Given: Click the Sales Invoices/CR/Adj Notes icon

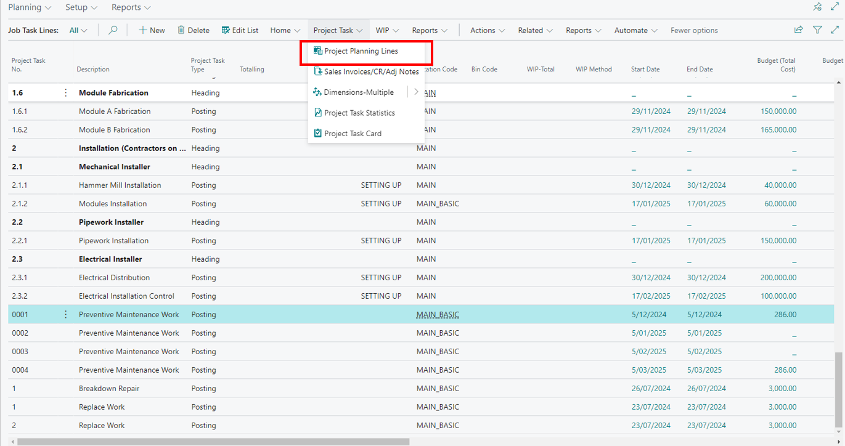Looking at the screenshot, I should (318, 71).
